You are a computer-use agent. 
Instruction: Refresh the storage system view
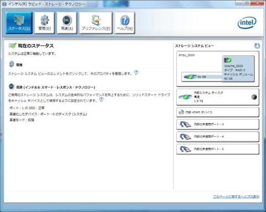(x=257, y=46)
